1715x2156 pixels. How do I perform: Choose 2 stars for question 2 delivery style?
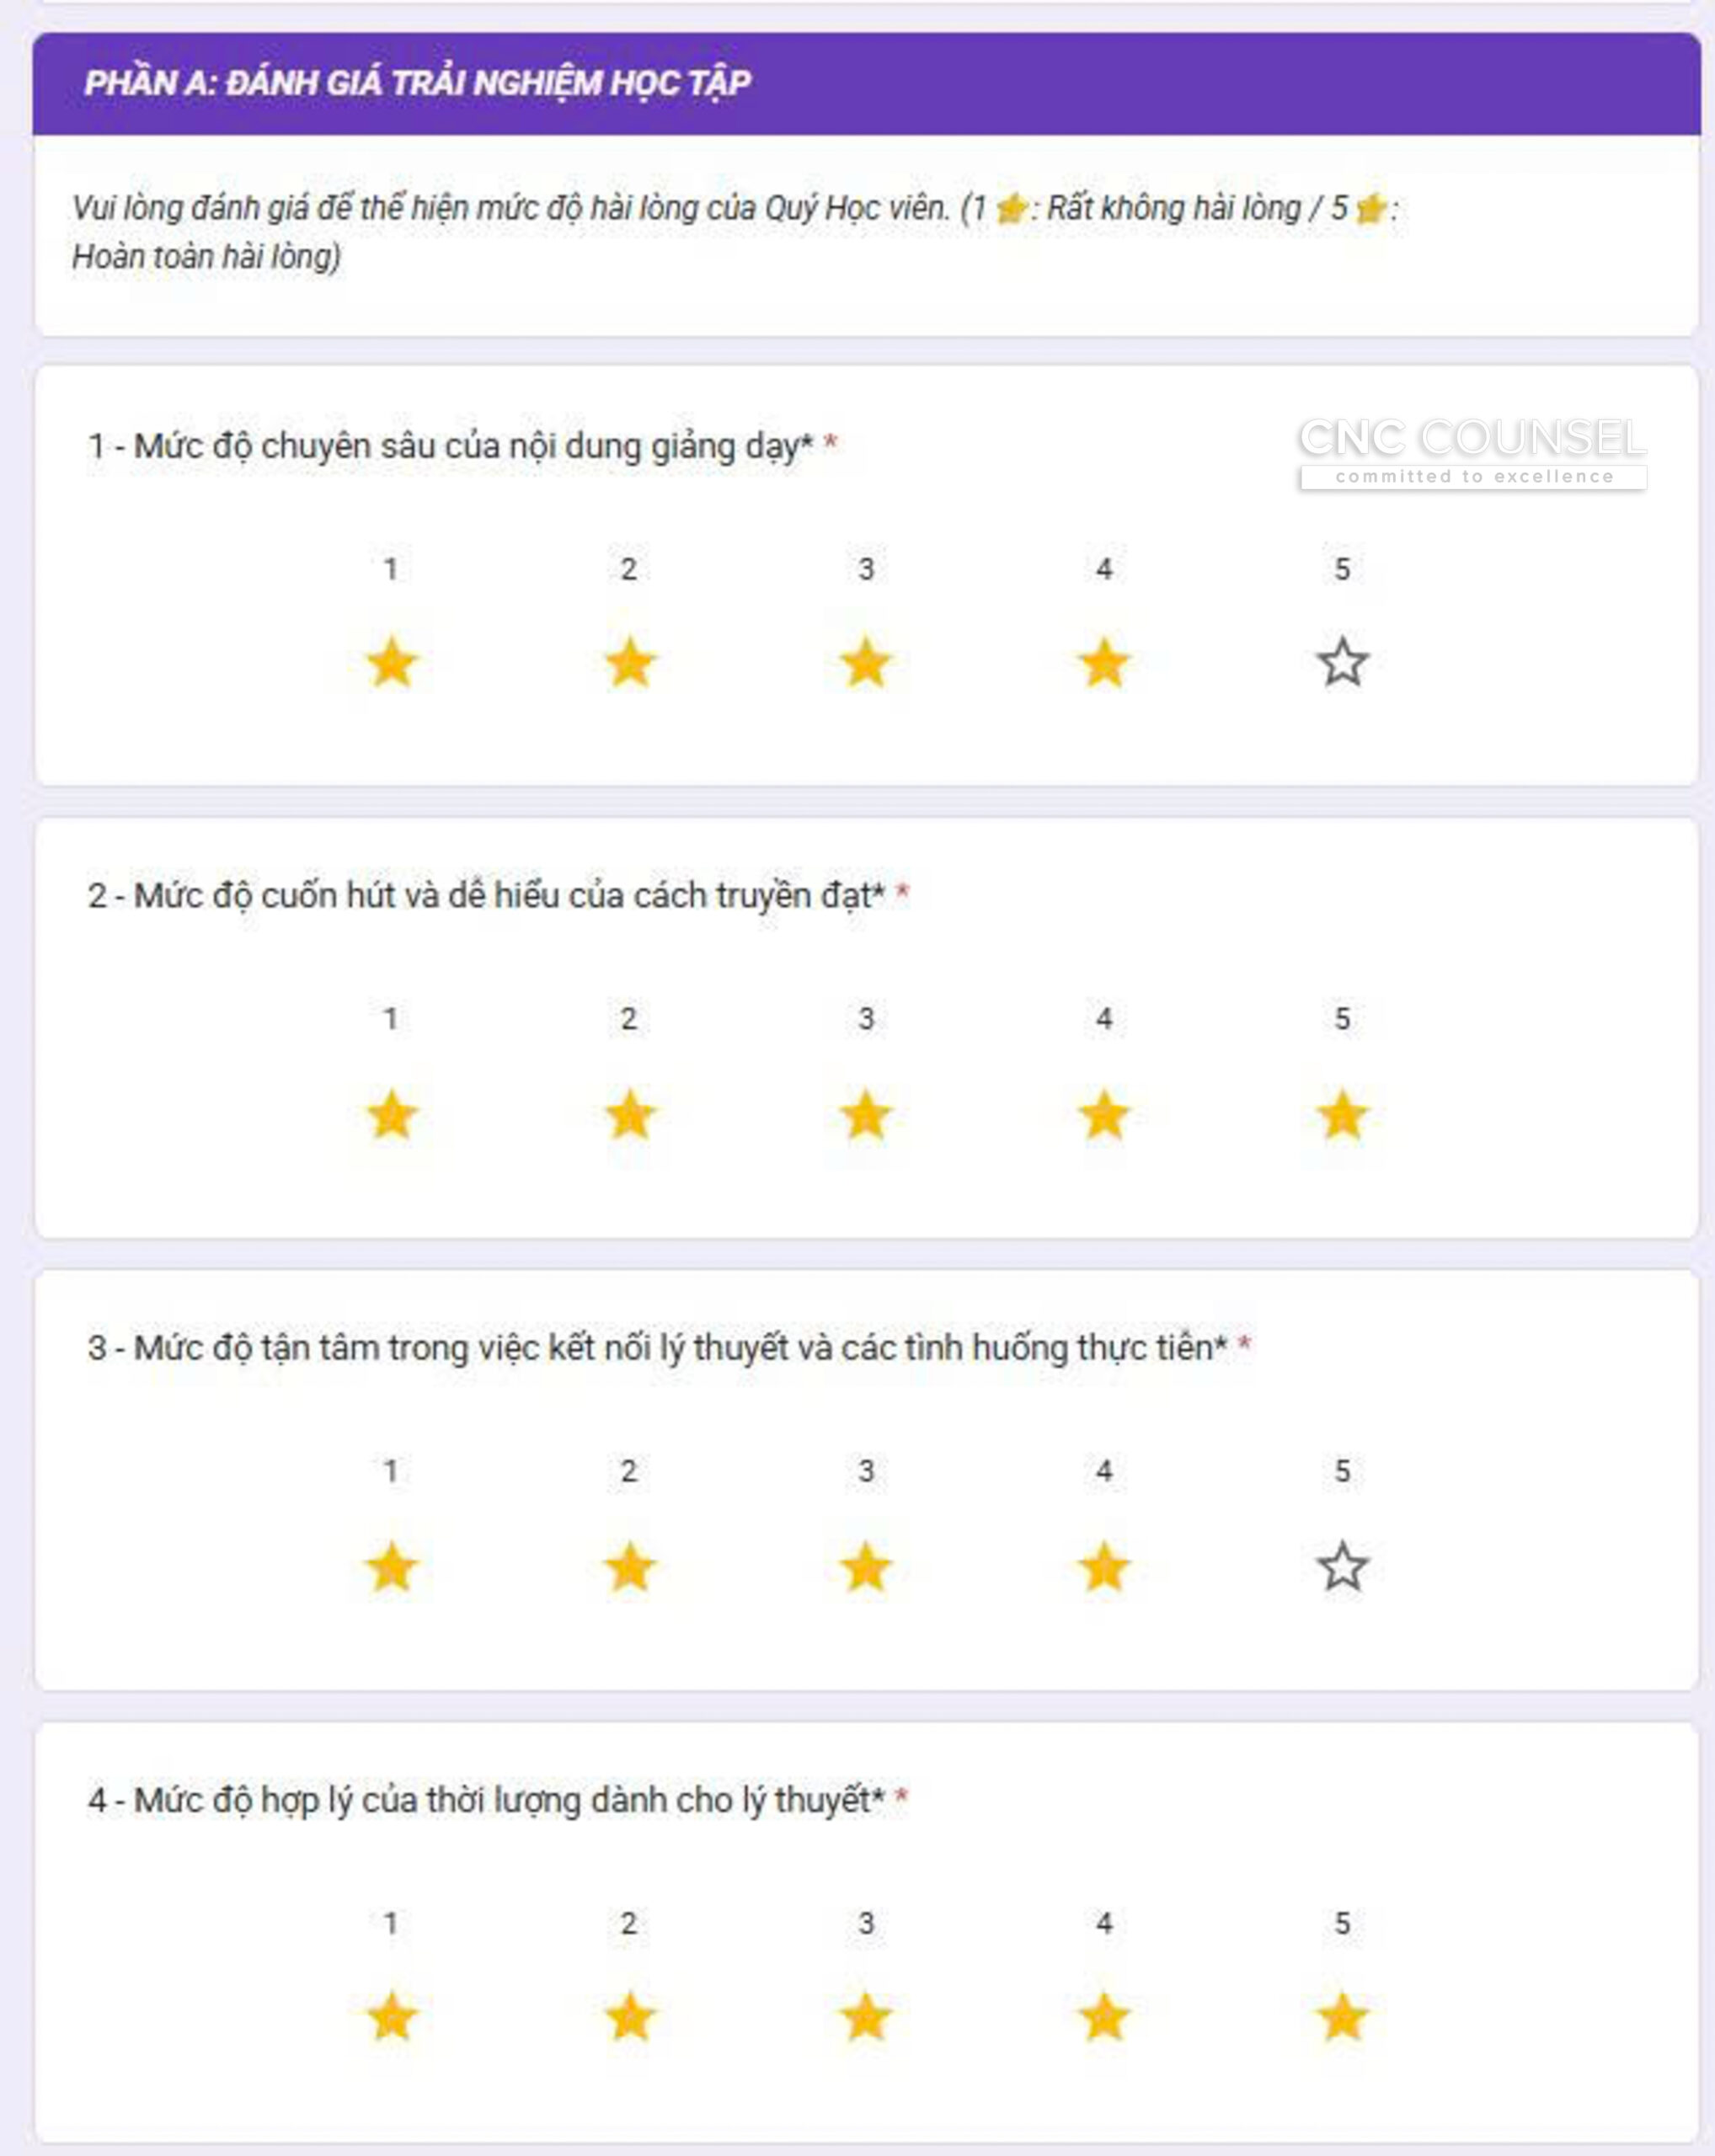(x=629, y=1115)
